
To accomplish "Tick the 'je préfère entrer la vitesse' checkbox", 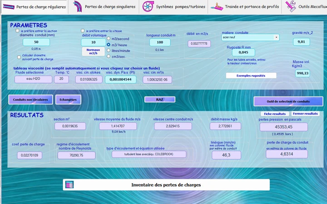I will [x=83, y=31].
